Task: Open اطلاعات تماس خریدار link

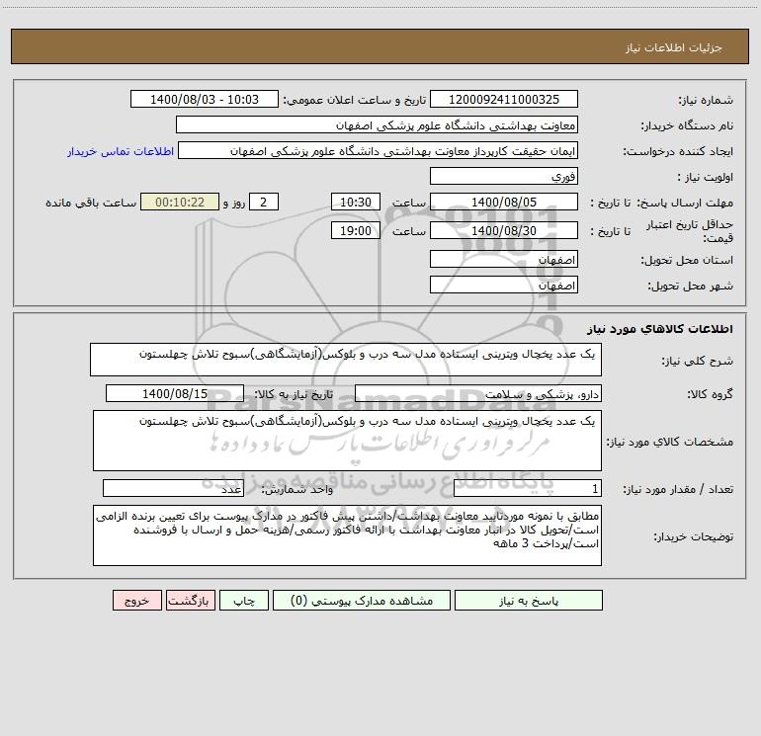Action: click(x=121, y=151)
